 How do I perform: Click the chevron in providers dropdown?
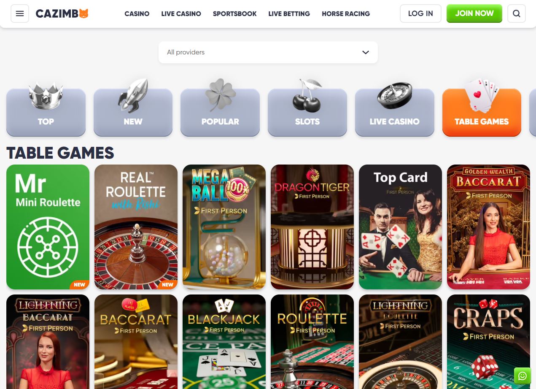coord(366,52)
